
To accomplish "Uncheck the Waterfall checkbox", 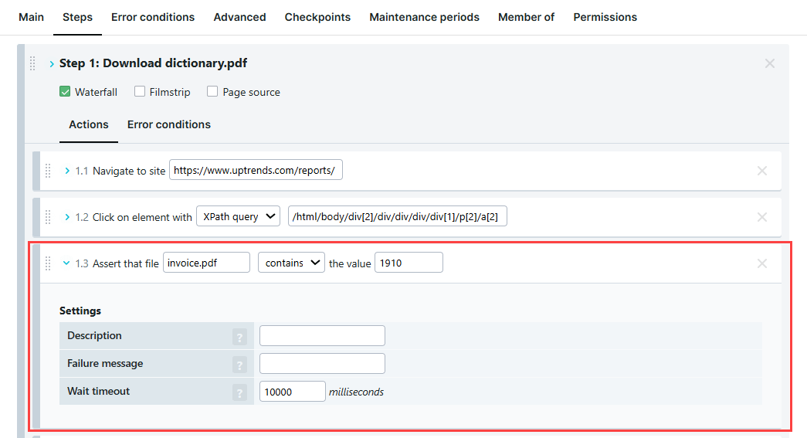I will (65, 92).
